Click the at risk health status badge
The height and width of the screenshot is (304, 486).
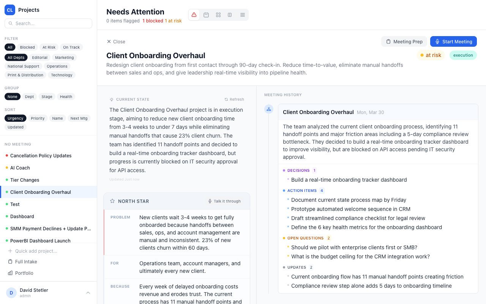pos(431,55)
